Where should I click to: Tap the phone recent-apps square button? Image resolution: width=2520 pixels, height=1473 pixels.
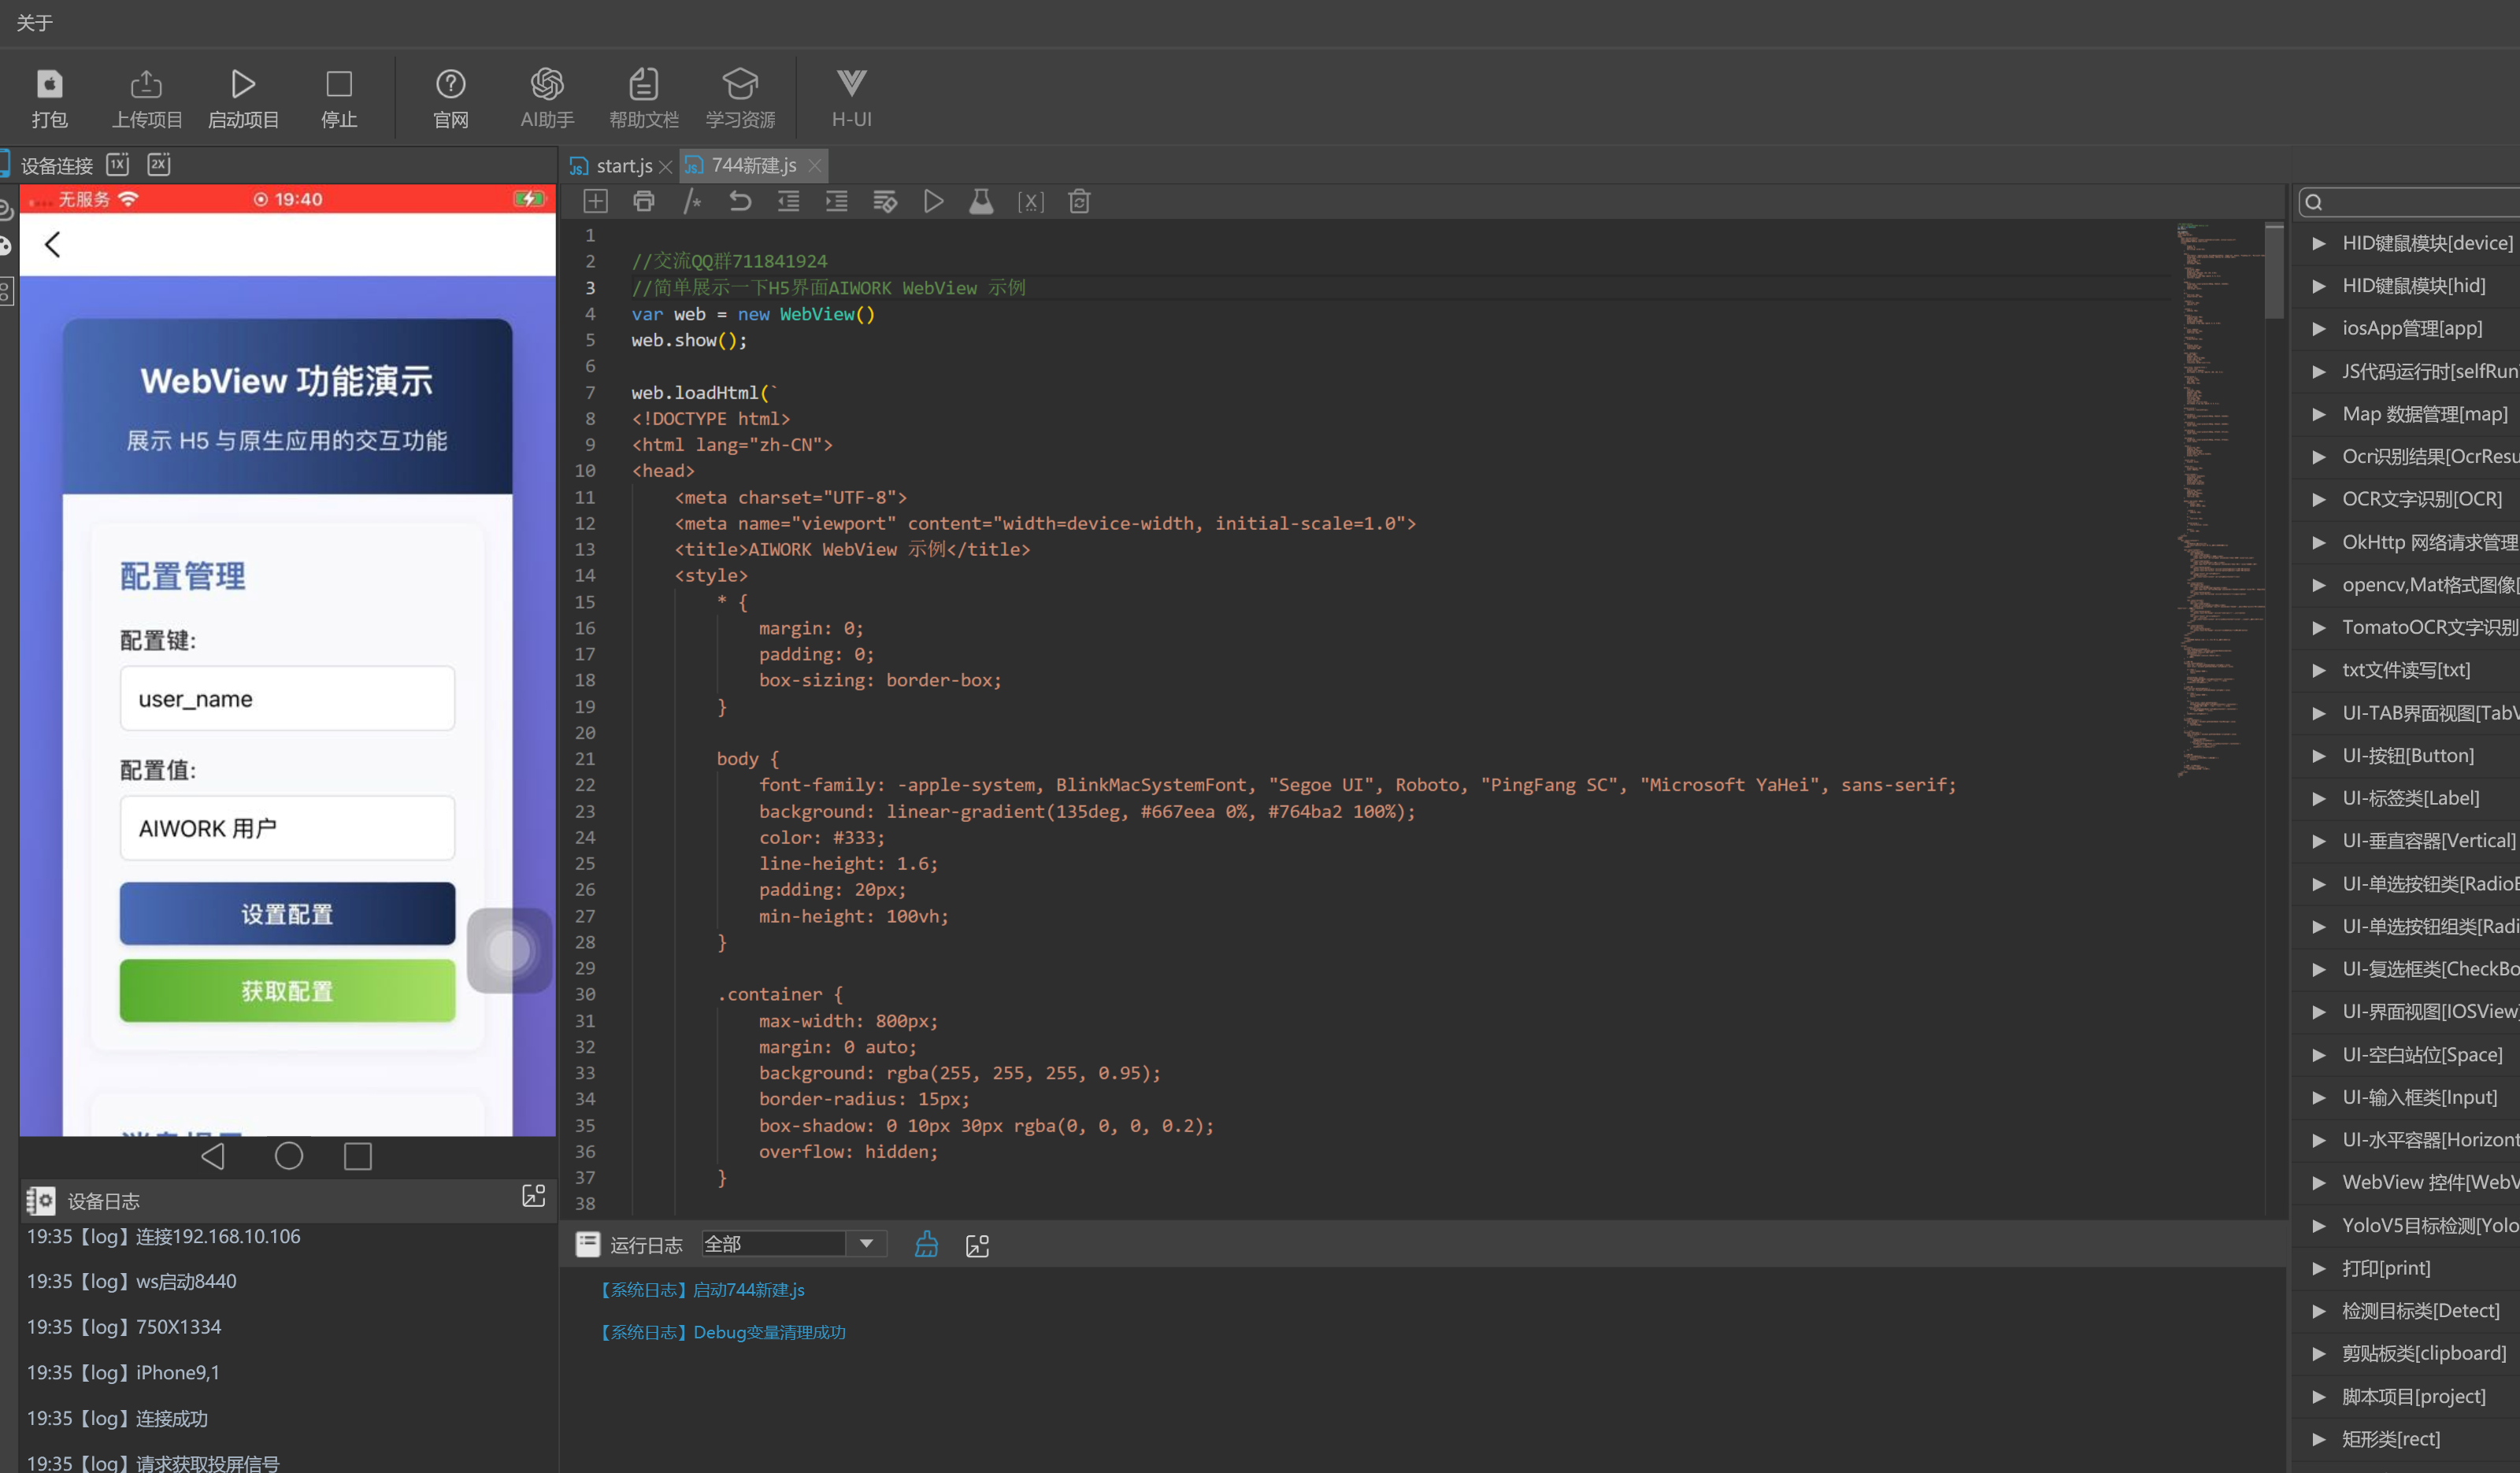[x=358, y=1156]
